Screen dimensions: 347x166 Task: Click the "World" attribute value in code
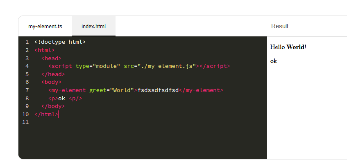(x=122, y=90)
